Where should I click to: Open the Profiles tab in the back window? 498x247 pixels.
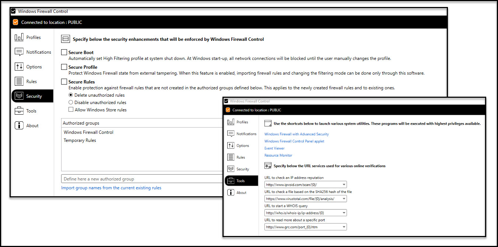(x=32, y=37)
